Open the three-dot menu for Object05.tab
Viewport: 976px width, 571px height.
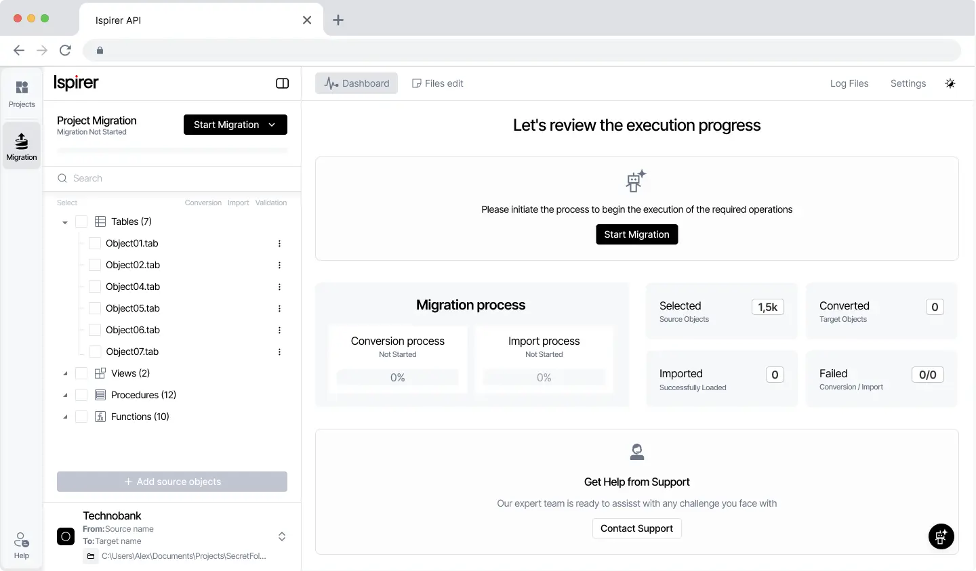coord(279,308)
